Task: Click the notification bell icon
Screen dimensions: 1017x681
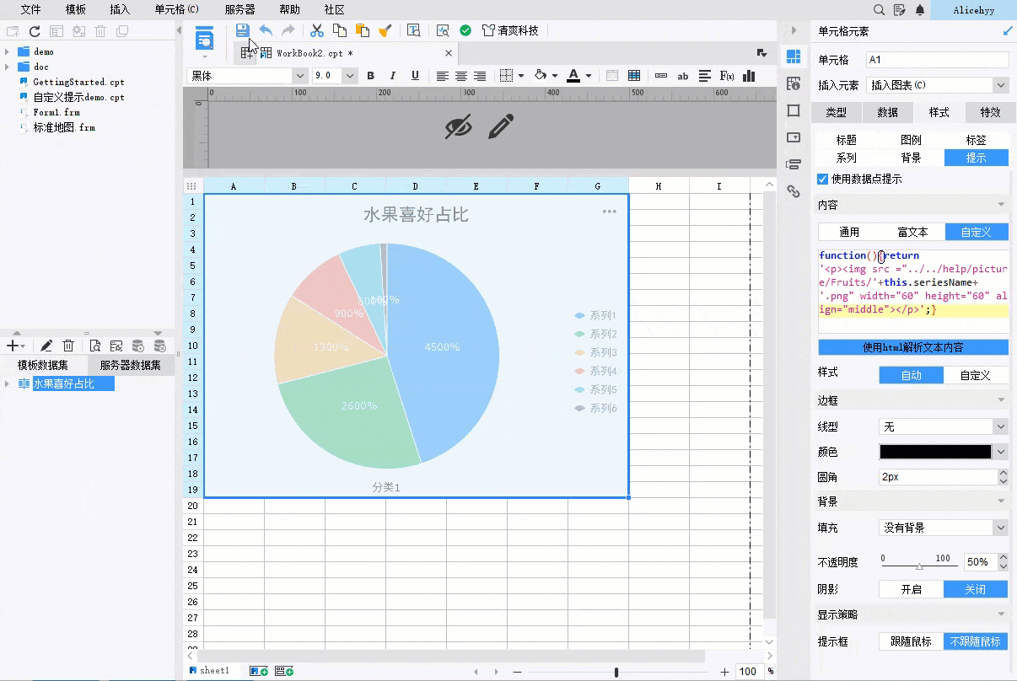Action: [920, 10]
